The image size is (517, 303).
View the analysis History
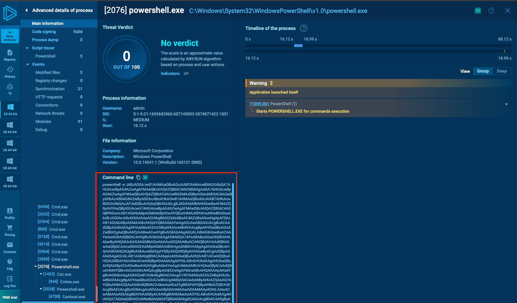pos(10,71)
